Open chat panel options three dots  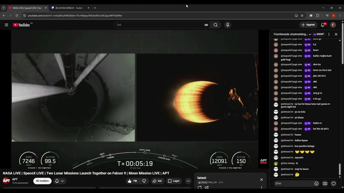click(329, 34)
